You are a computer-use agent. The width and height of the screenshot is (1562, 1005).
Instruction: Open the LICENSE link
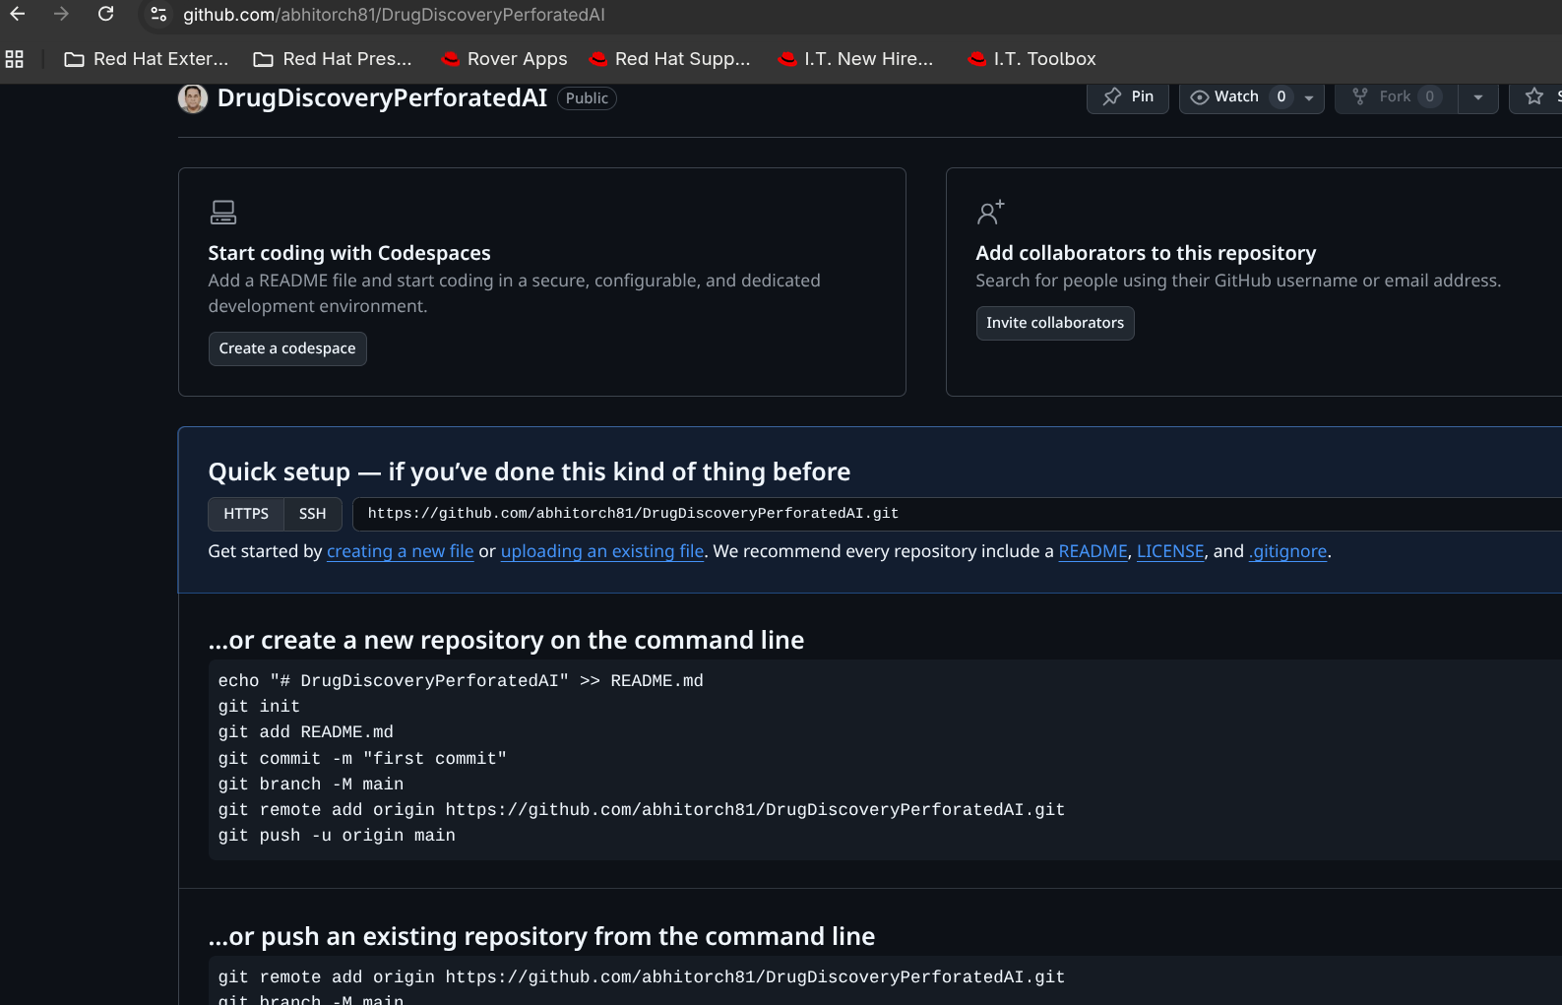(x=1170, y=551)
